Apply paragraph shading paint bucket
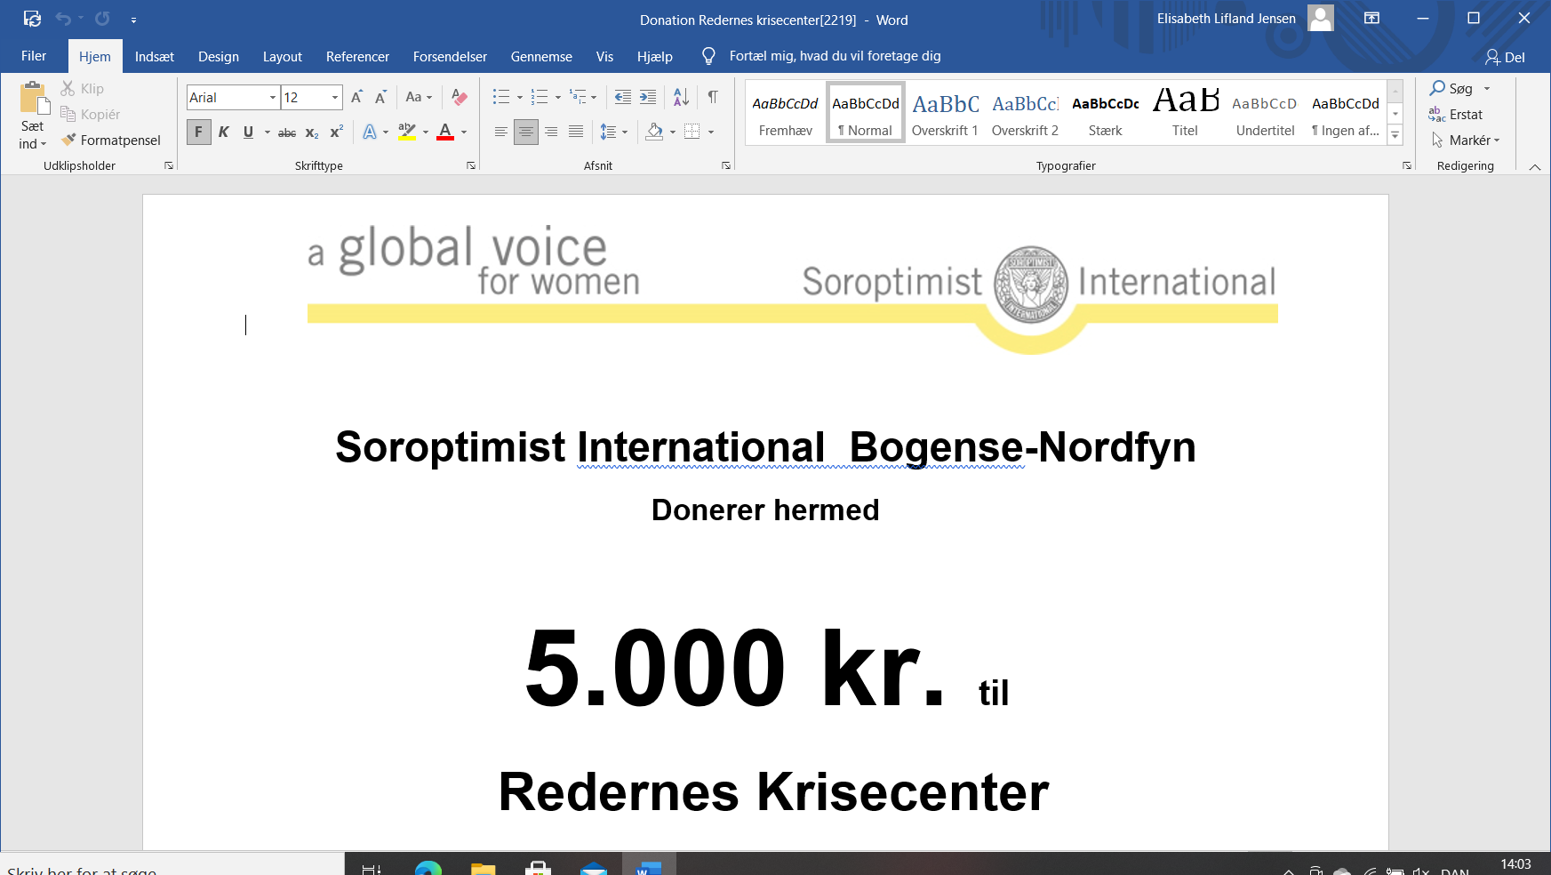Screen dimensions: 1551x875 click(654, 132)
